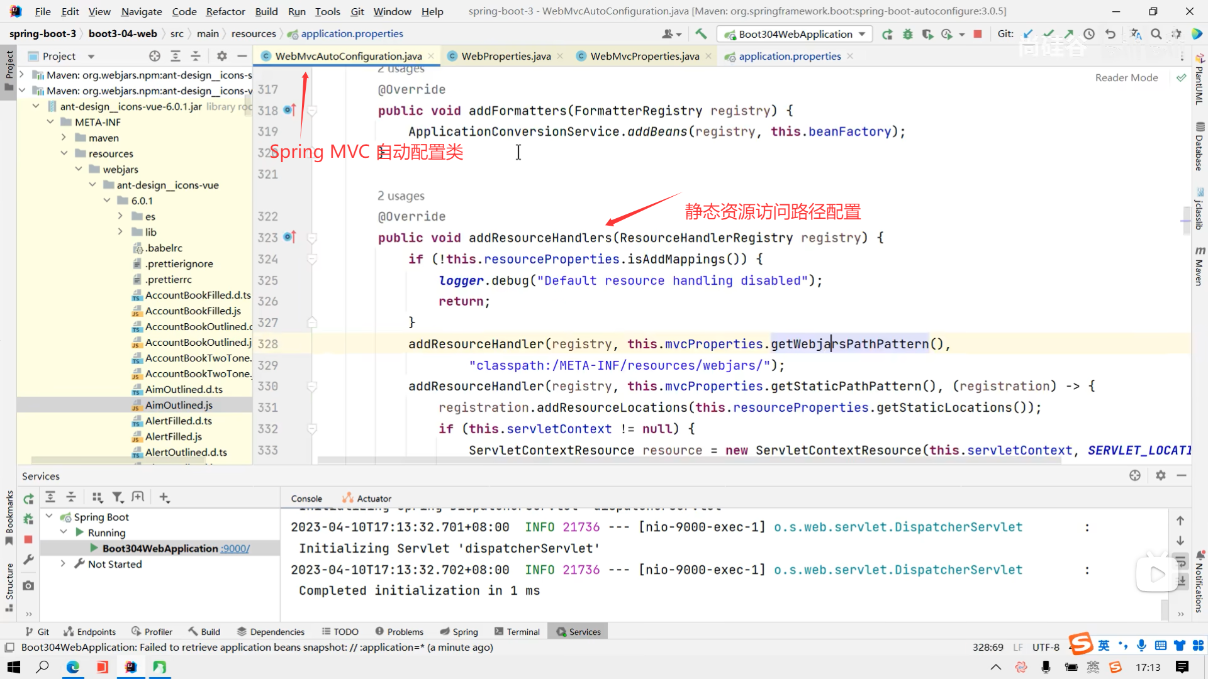Click the Git rollback undo arrow icon

coord(1110,34)
